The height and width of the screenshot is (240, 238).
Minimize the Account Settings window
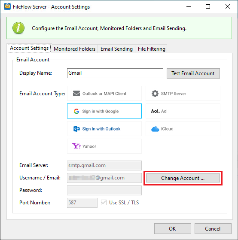point(189,6)
